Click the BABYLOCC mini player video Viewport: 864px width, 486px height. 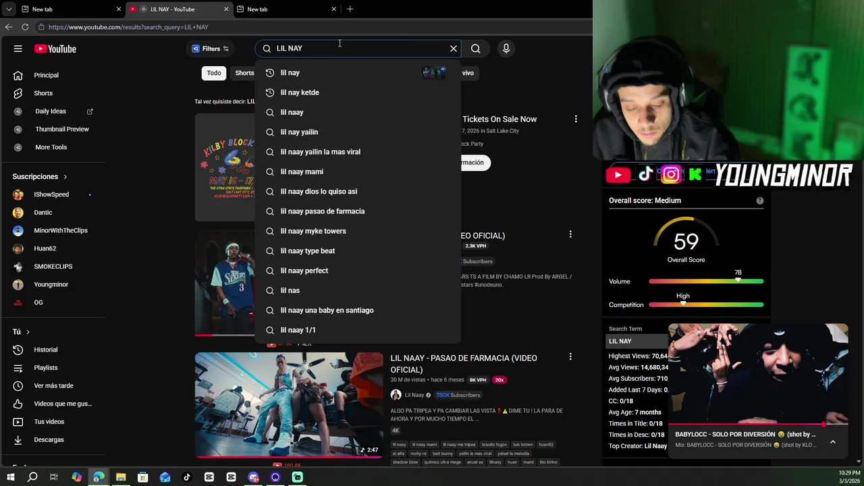pos(758,375)
